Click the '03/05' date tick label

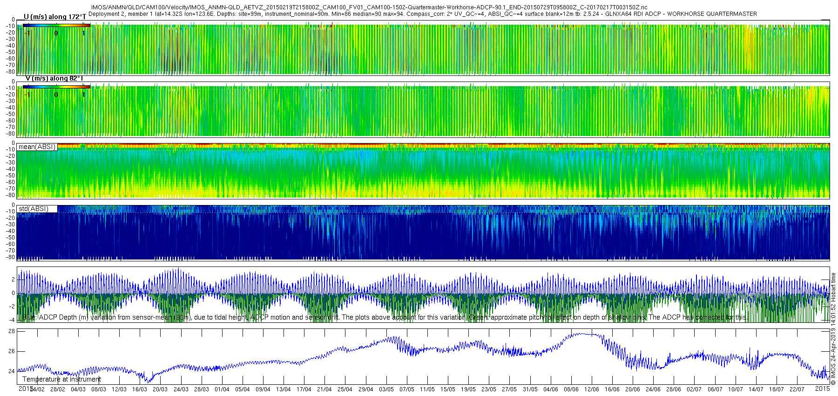point(386,389)
